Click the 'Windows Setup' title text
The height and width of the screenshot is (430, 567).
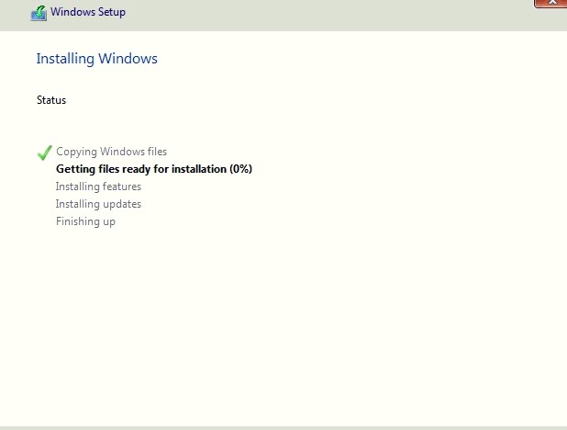[x=88, y=13]
